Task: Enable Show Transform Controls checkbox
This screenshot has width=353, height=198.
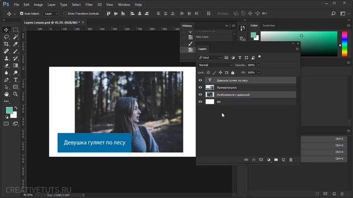Action: tap(65, 13)
